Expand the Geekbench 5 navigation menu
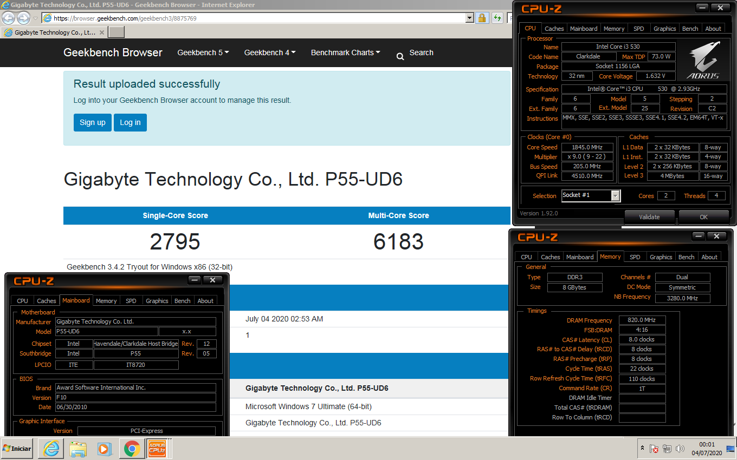Screen dimensions: 737x460 203,52
